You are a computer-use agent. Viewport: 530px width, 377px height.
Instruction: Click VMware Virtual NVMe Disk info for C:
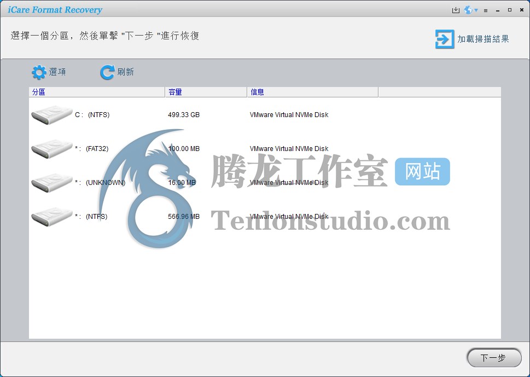(x=289, y=115)
